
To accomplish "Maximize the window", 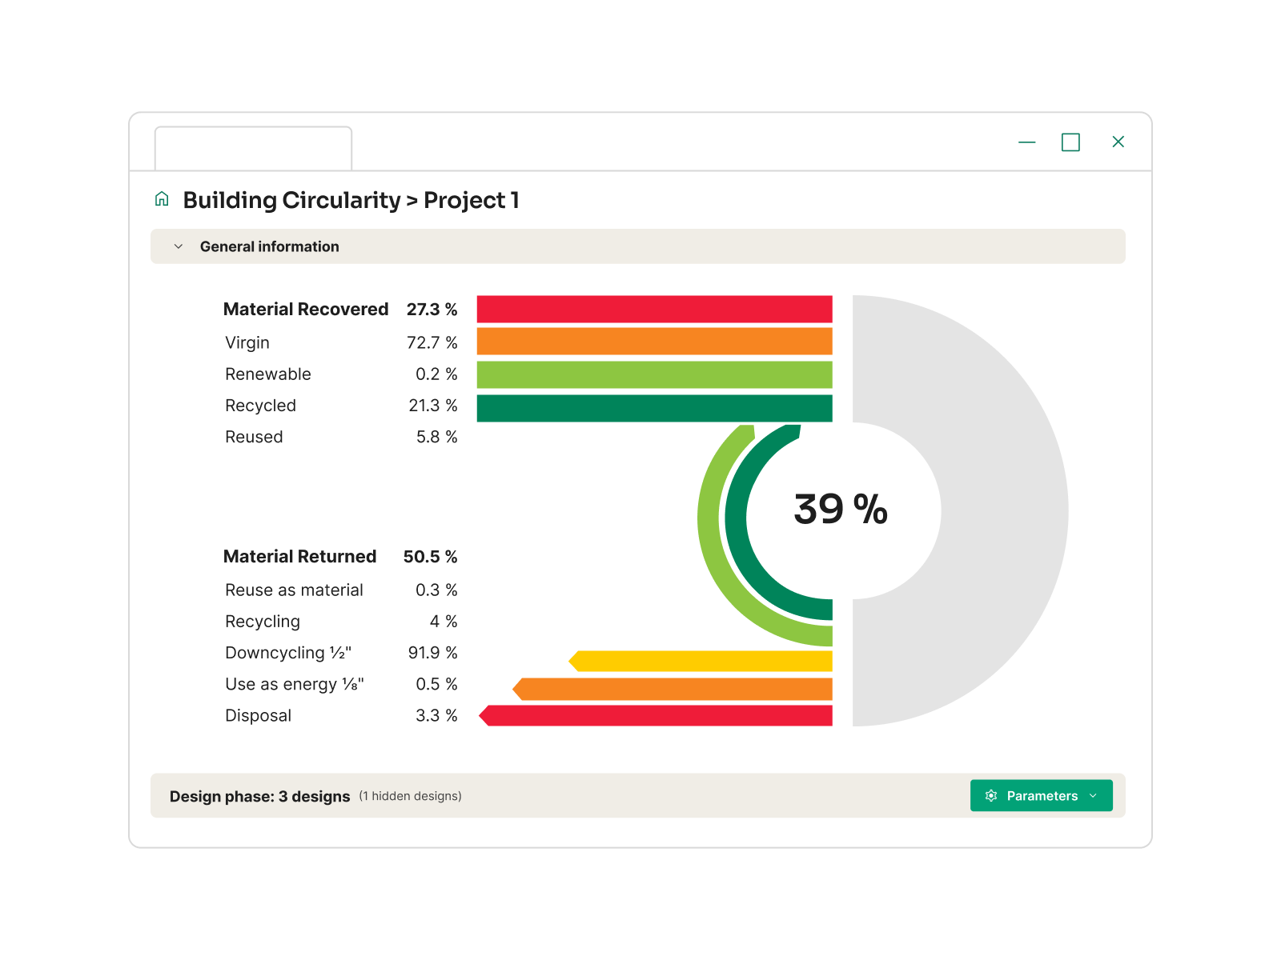I will pyautogui.click(x=1070, y=142).
